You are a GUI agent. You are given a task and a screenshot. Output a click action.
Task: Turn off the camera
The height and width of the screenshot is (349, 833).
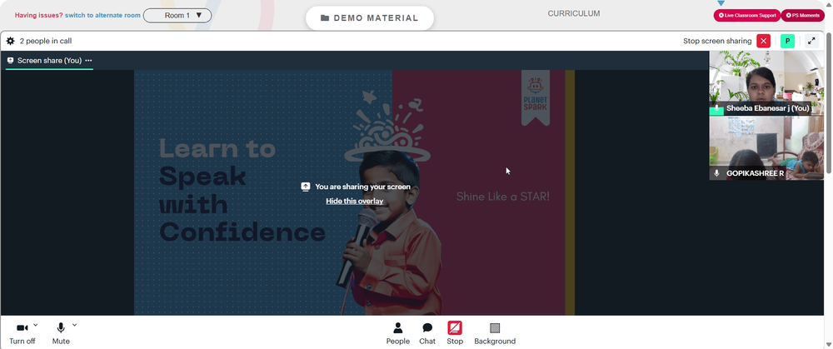coord(22,334)
